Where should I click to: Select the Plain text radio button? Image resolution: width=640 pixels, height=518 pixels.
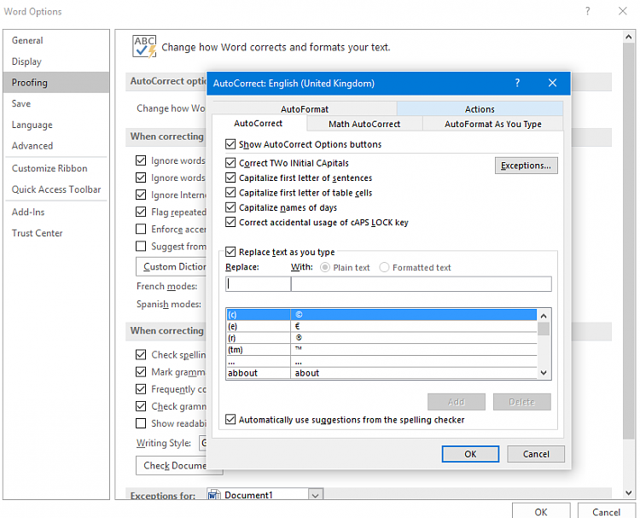325,267
